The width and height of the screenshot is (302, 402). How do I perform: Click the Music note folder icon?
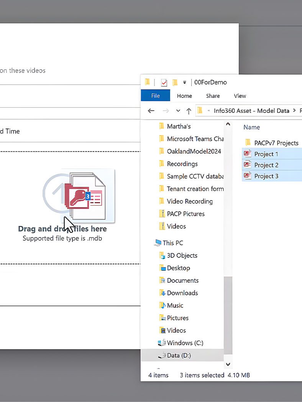162,305
